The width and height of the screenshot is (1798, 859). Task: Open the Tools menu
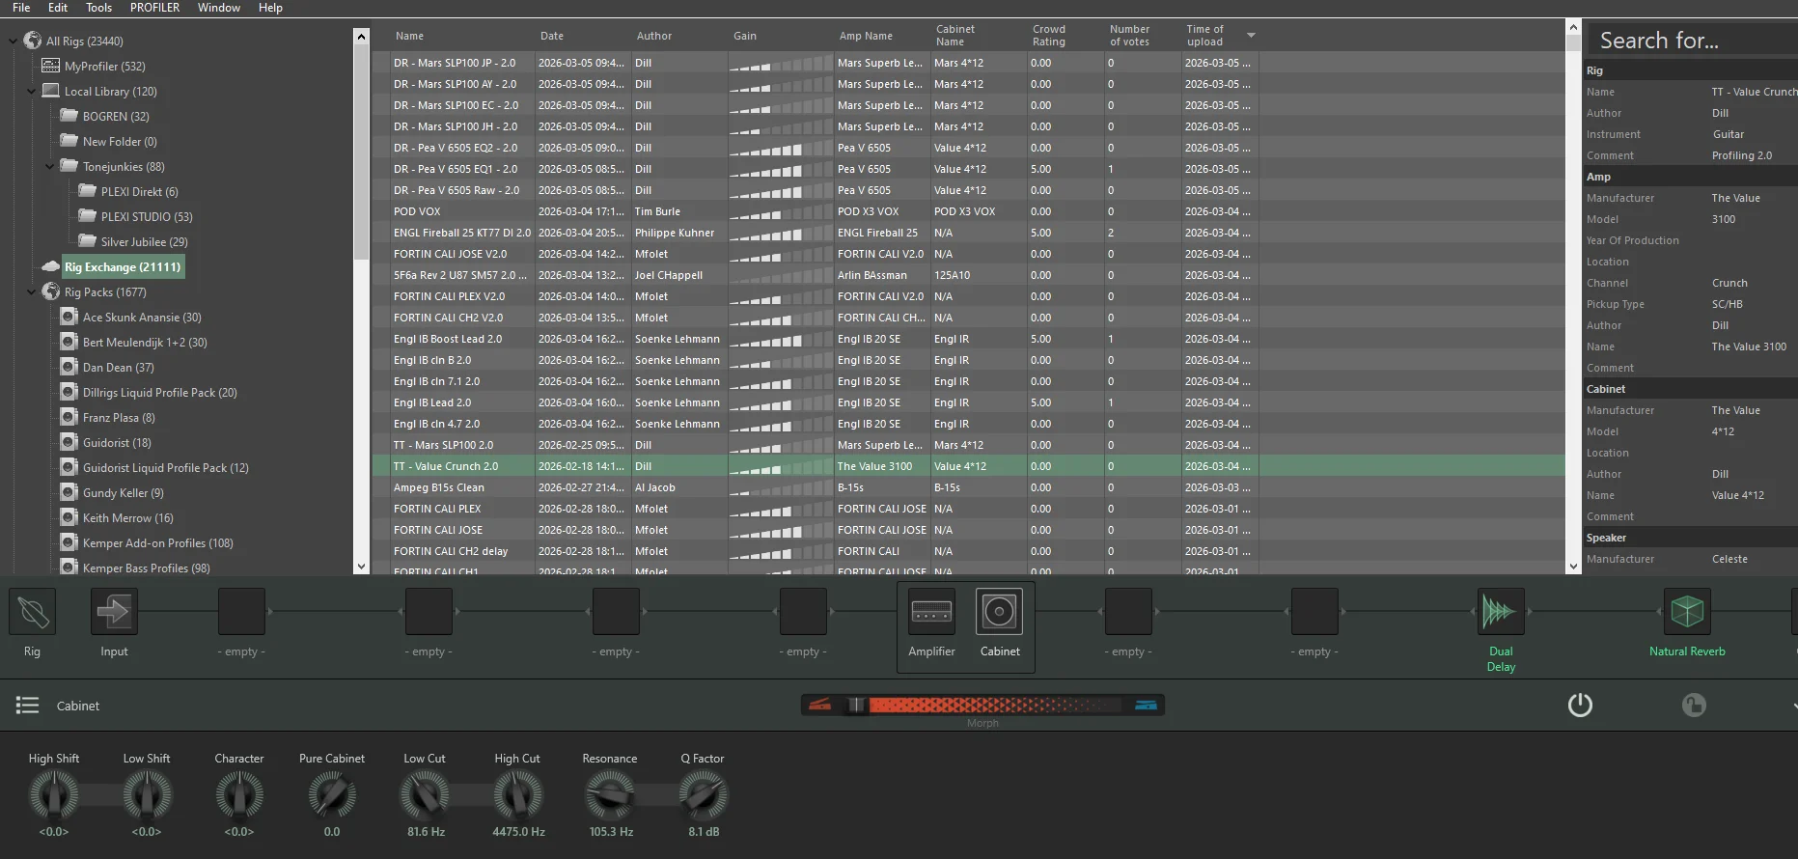tap(98, 8)
